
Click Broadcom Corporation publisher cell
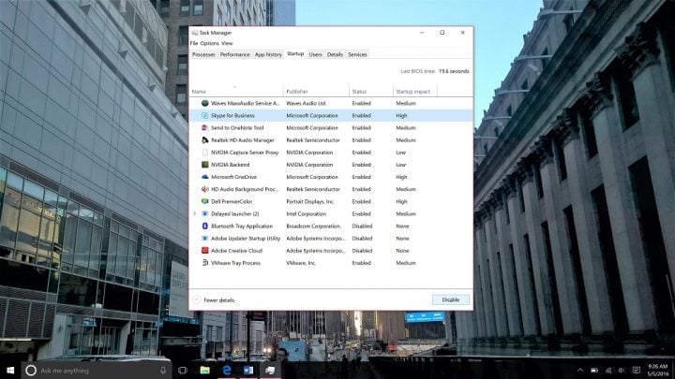pos(313,226)
